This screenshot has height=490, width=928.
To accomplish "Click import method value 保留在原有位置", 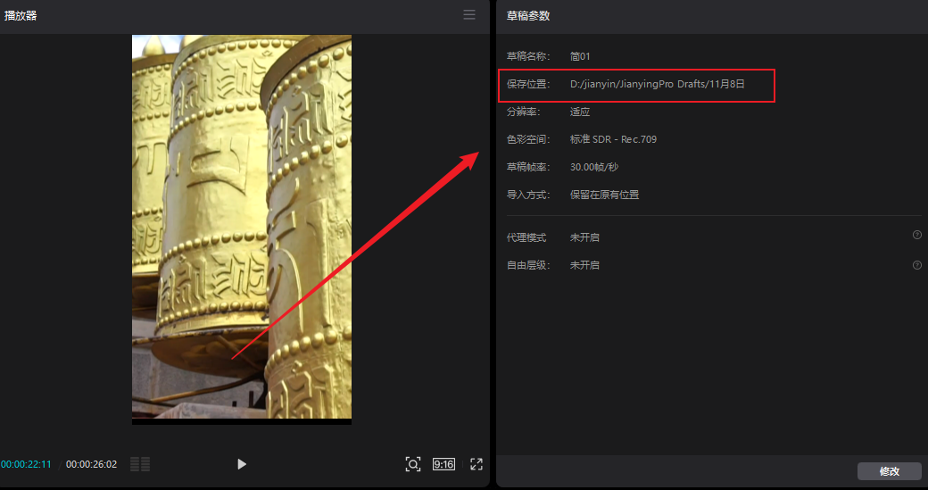I will 604,195.
